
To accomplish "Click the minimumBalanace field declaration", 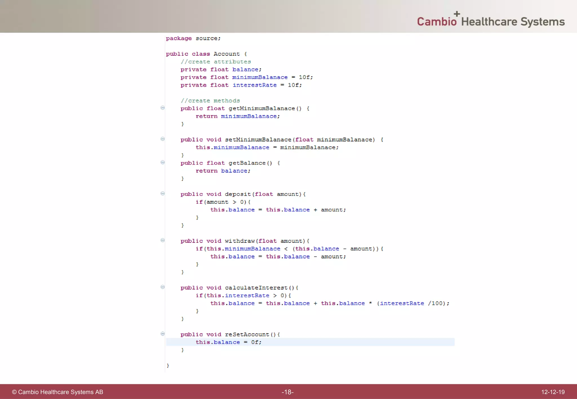I will [259, 77].
